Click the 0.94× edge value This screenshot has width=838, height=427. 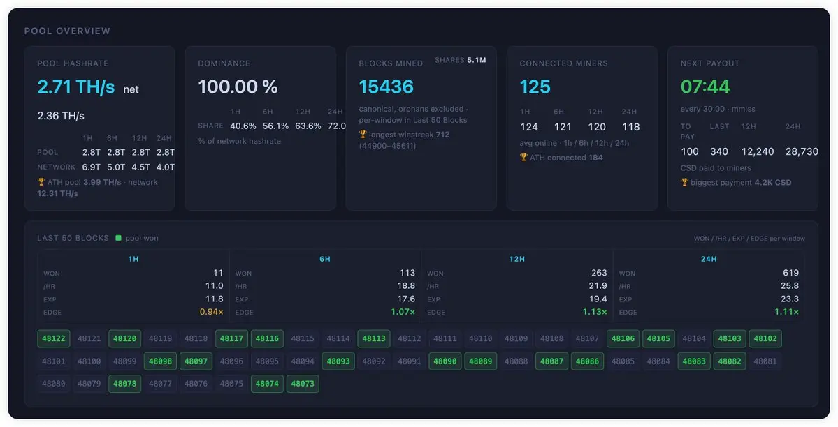click(x=212, y=312)
